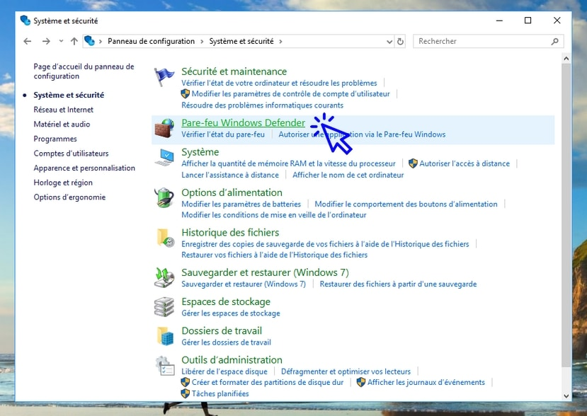
Task: Click Gérer les espaces de stockage
Action: (x=231, y=313)
